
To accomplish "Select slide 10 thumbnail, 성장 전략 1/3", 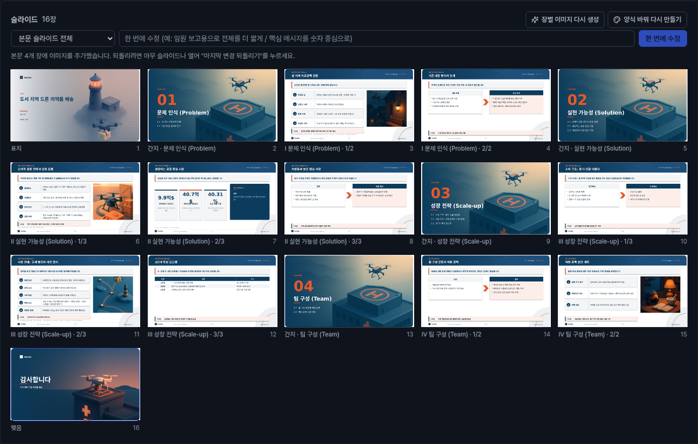I will [x=622, y=198].
